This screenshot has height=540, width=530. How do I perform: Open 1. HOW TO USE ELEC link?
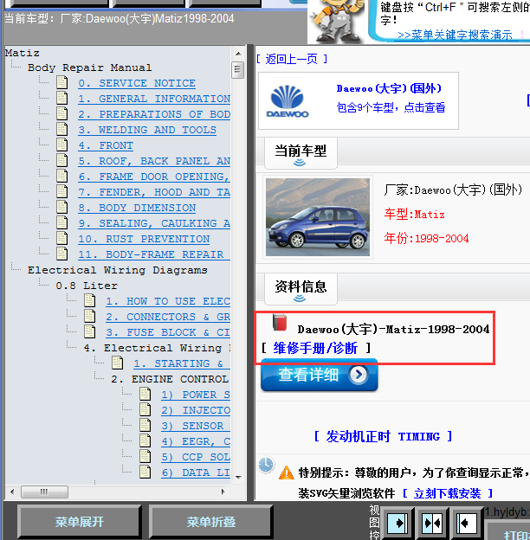(x=168, y=301)
